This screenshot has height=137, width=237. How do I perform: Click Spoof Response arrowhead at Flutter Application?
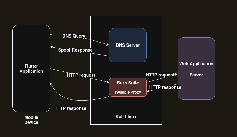click(x=52, y=47)
